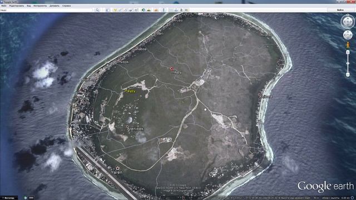Select the Add Image Overlay toolbar icon
Screen dimensions: 356x200
(131, 10)
